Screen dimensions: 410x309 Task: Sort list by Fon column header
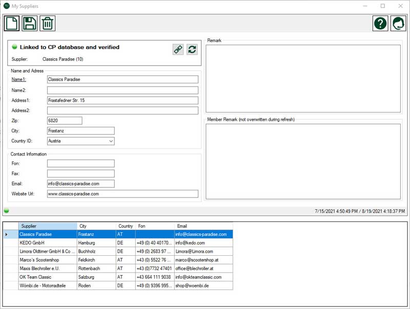[x=155, y=226]
